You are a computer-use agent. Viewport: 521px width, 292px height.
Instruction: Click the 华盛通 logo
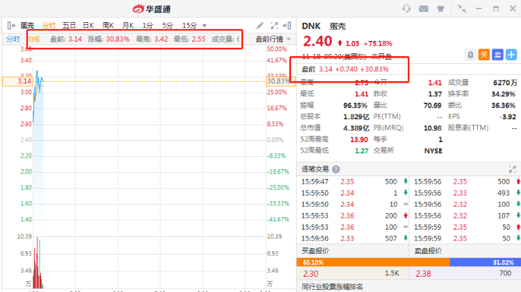tap(151, 9)
